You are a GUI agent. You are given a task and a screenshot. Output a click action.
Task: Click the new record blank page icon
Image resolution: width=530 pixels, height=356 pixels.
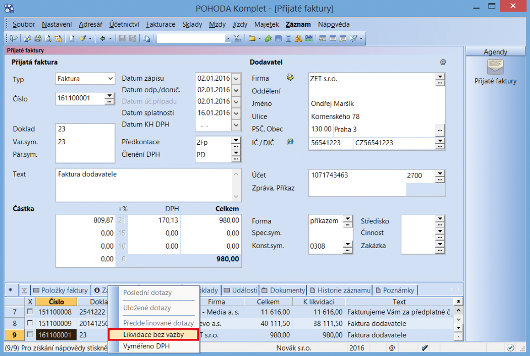[72, 38]
